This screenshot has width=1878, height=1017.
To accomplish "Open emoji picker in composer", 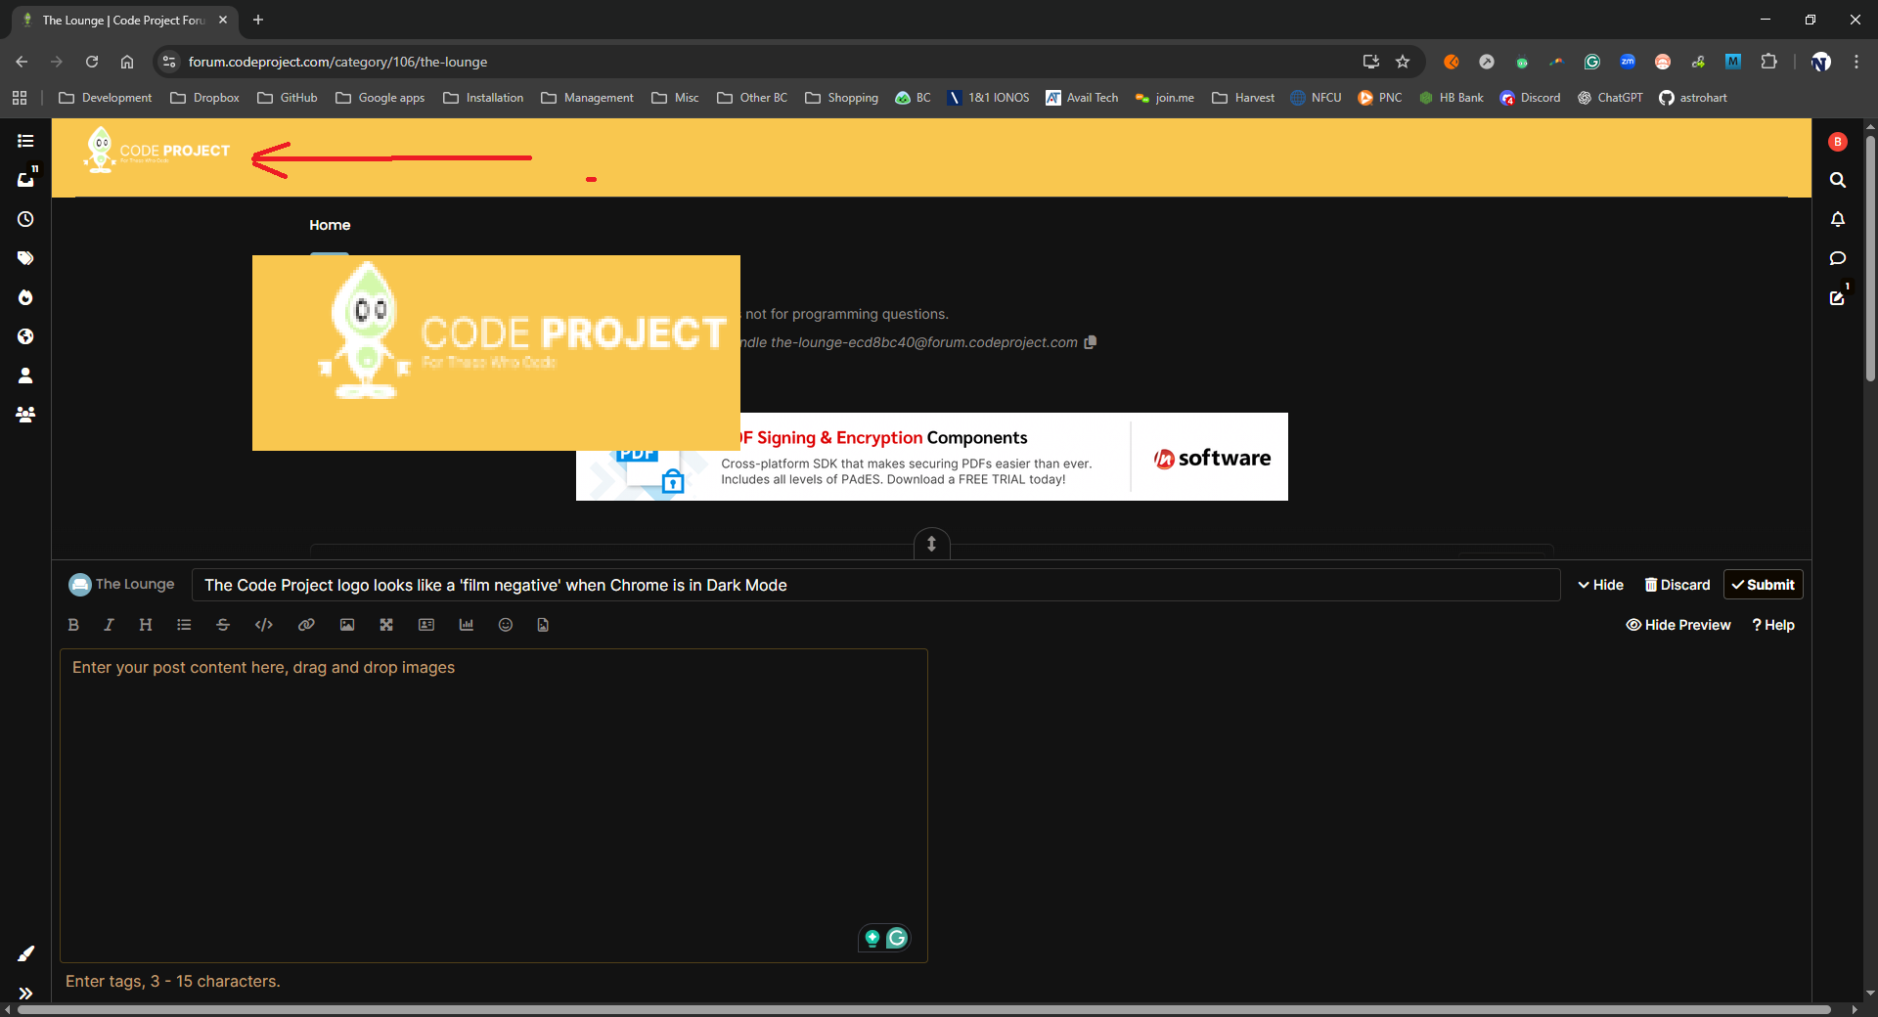I will point(506,625).
